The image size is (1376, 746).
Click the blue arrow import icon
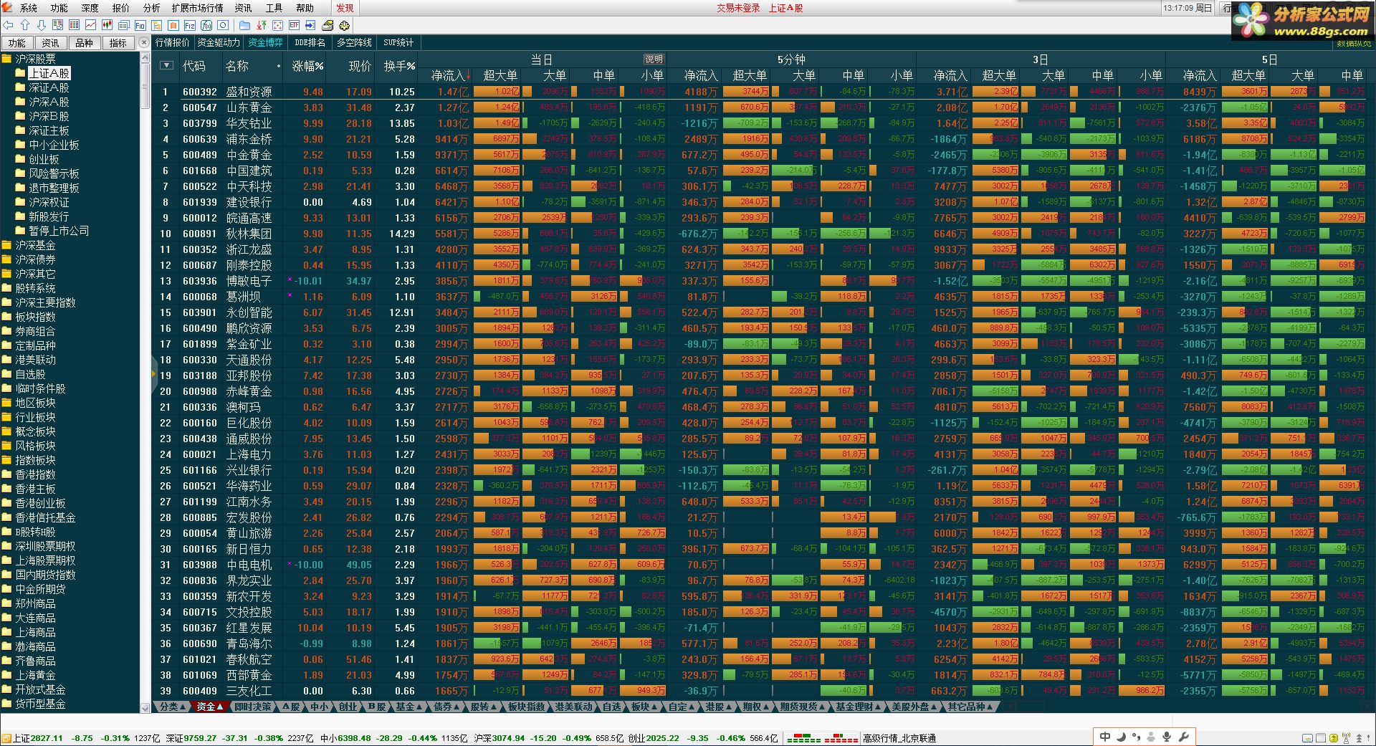(x=310, y=25)
